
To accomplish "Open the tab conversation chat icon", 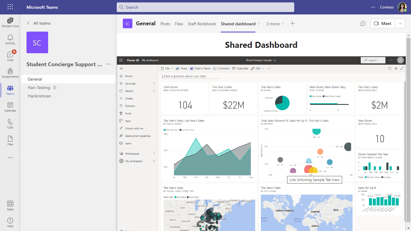I will pos(363,23).
